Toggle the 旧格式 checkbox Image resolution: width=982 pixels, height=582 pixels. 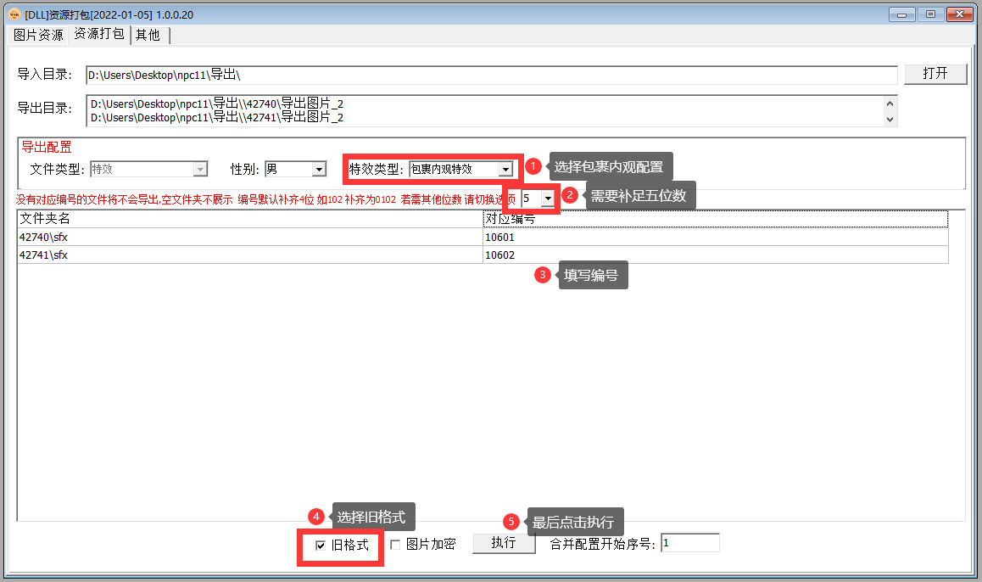[321, 546]
